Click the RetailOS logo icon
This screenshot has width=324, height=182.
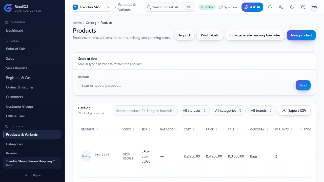[8, 8]
